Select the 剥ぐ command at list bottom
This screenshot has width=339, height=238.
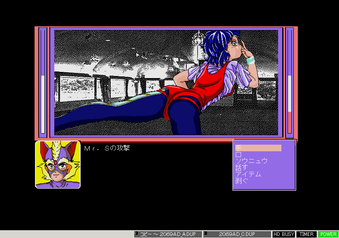[241, 181]
